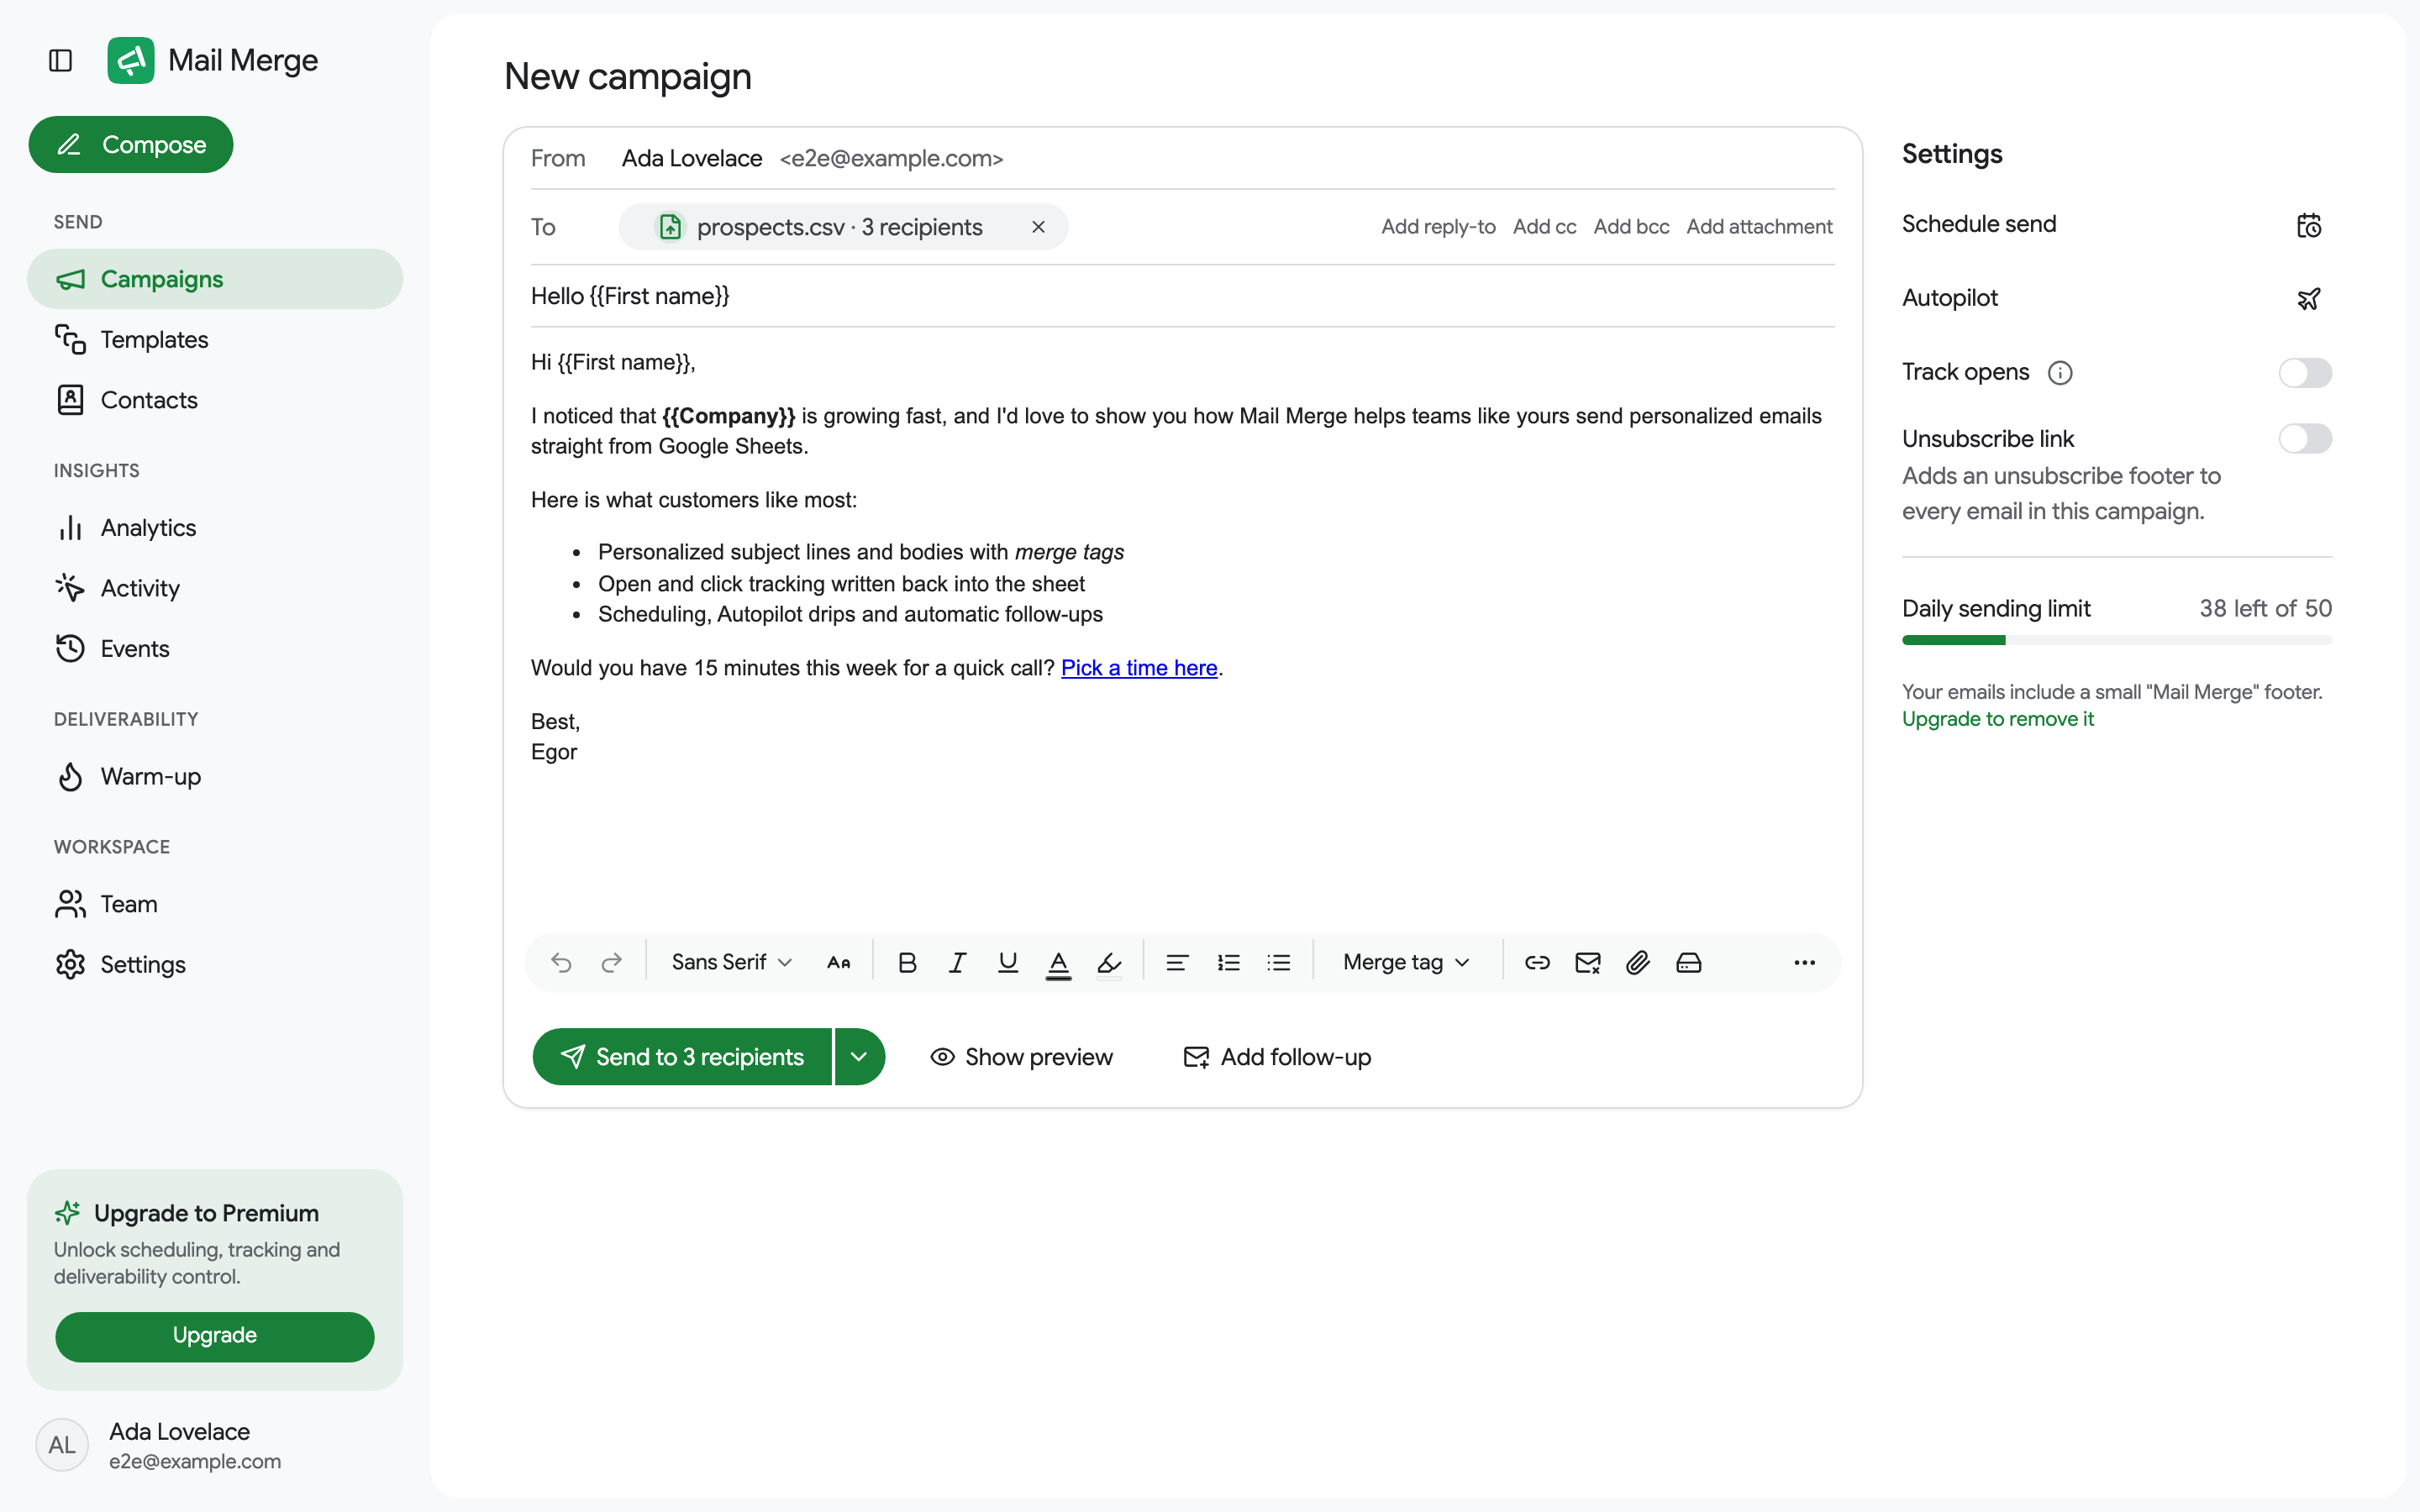Click the text alignment icon

1177,962
